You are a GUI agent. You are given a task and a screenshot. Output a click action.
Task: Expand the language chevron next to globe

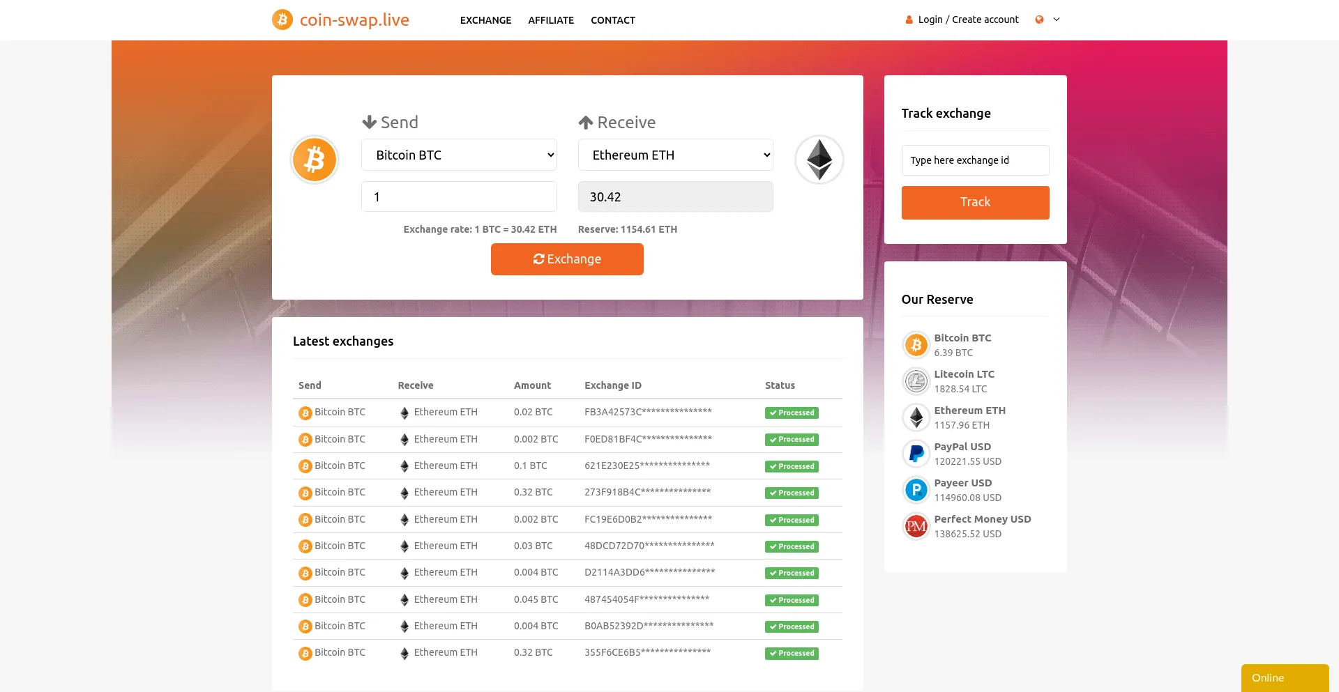coord(1057,20)
